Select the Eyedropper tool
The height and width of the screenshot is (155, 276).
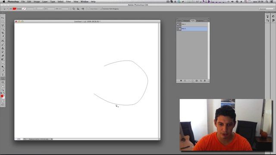[3, 37]
